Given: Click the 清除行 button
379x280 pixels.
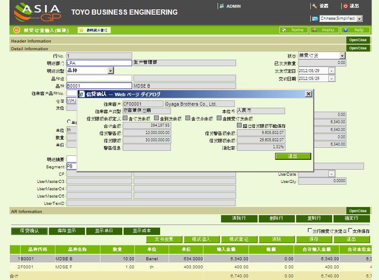Looking at the screenshot, I should 239,218.
